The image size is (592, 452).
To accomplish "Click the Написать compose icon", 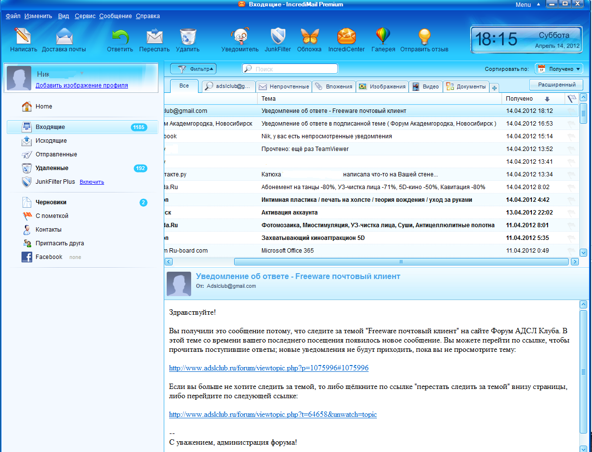I will 23,37.
